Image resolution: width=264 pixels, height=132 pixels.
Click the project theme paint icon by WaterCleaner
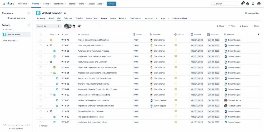[65, 13]
